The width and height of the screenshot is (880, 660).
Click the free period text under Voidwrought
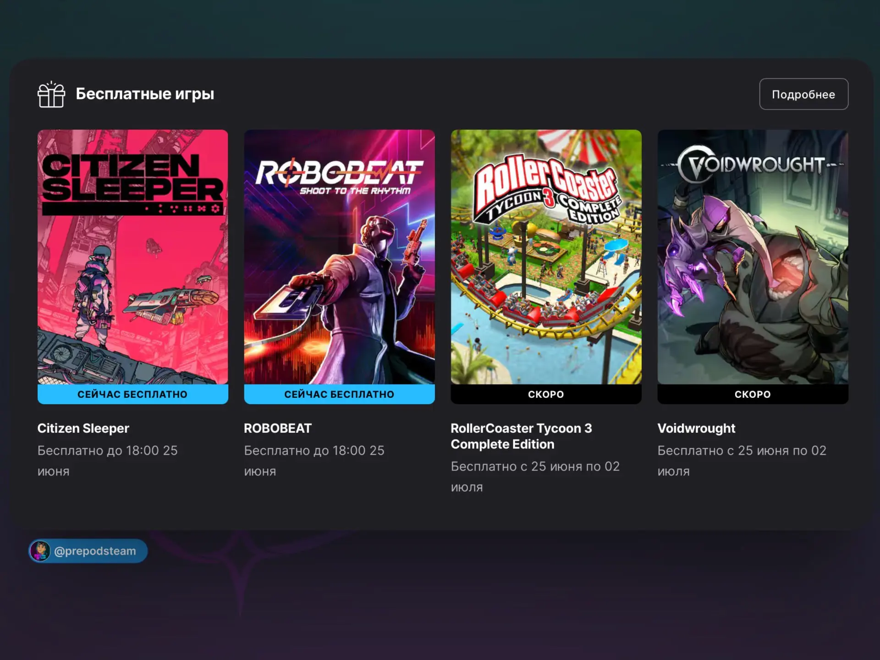point(742,461)
